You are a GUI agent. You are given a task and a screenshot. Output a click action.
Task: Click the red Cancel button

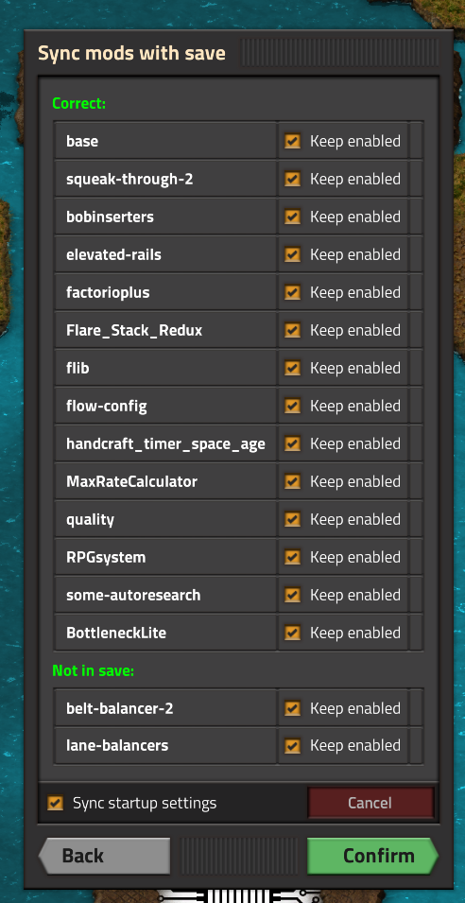(x=370, y=803)
